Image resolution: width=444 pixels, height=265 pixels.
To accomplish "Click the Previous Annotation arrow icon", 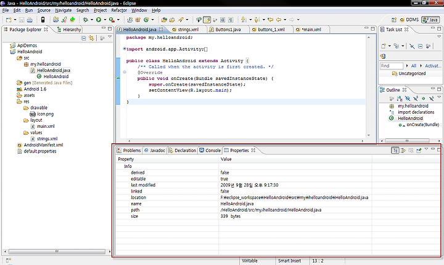I will [257, 20].
